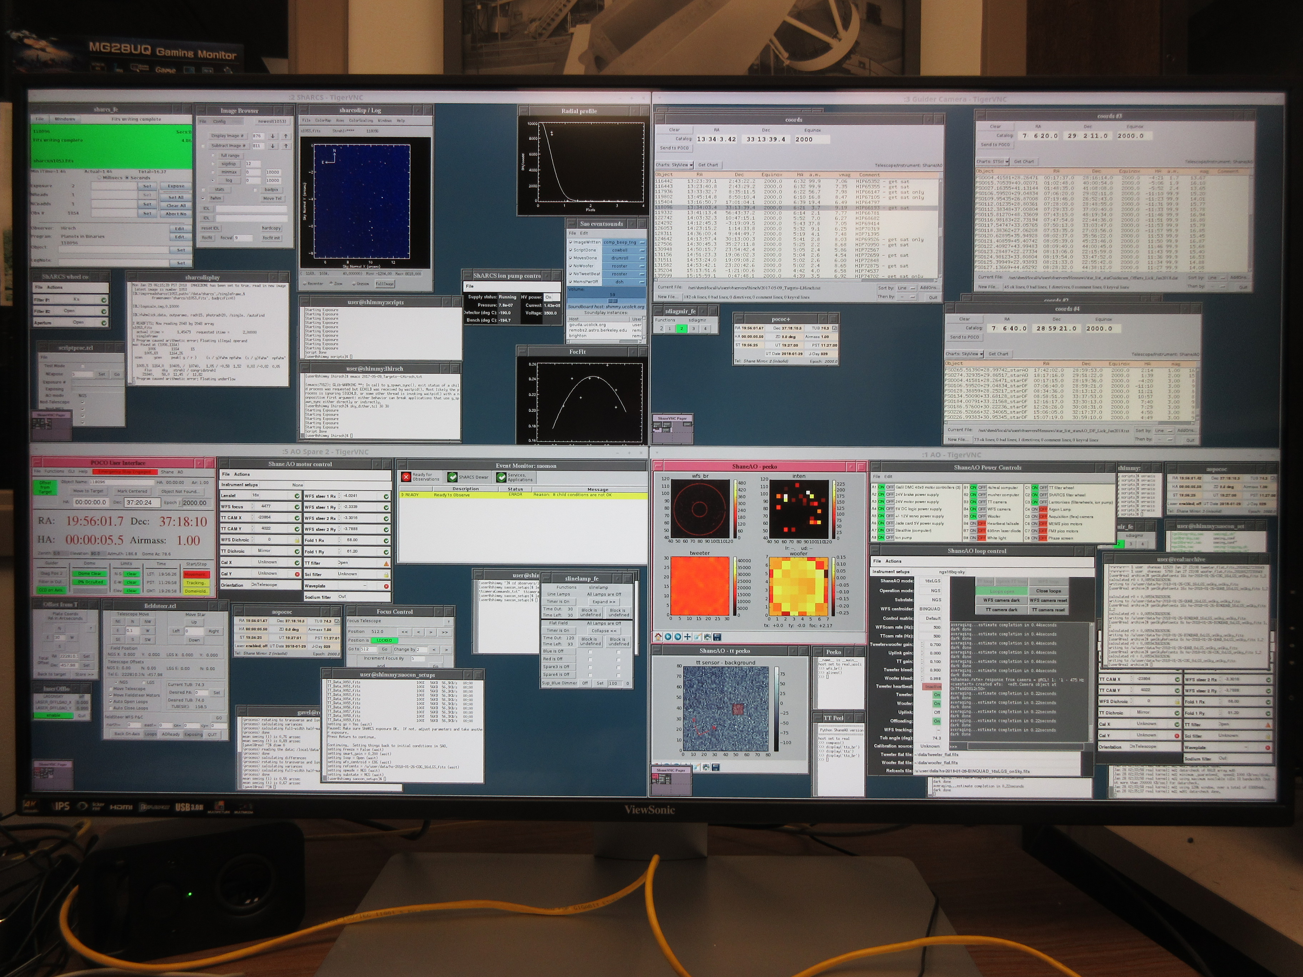Click Get Chart button in coords window
1303x977 pixels.
[x=708, y=165]
